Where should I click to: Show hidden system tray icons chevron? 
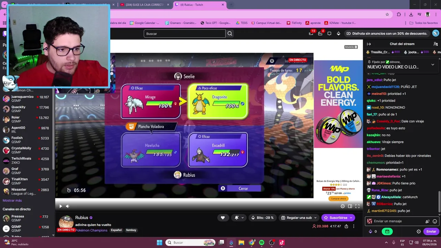pyautogui.click(x=386, y=242)
